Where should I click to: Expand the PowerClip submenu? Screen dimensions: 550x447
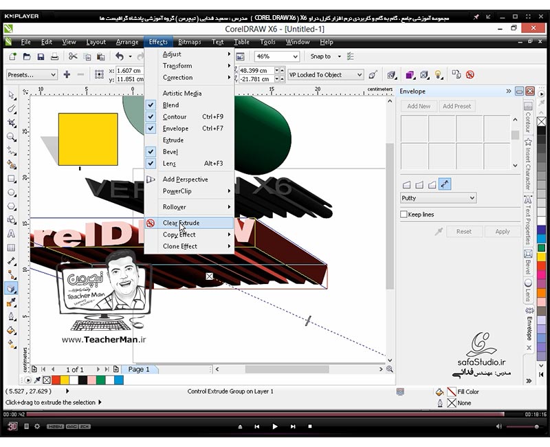[190, 191]
